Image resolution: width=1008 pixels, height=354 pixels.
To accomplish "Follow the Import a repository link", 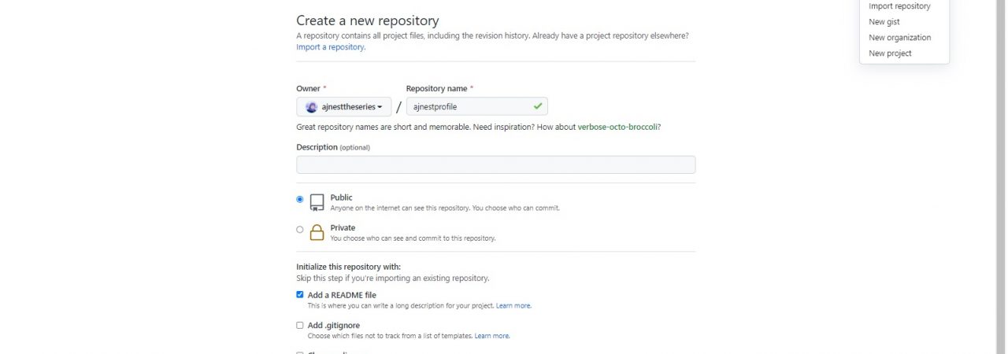I will click(330, 47).
